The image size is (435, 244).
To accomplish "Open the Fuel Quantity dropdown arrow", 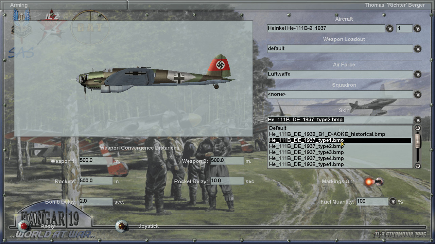I will (393, 201).
